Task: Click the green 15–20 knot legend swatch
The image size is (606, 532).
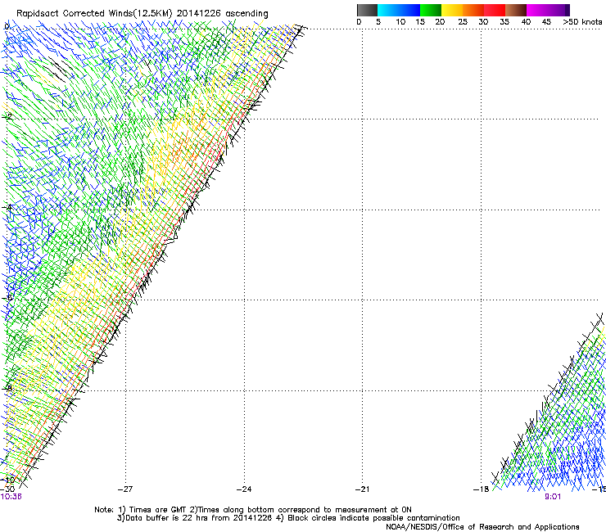Action: pos(431,10)
